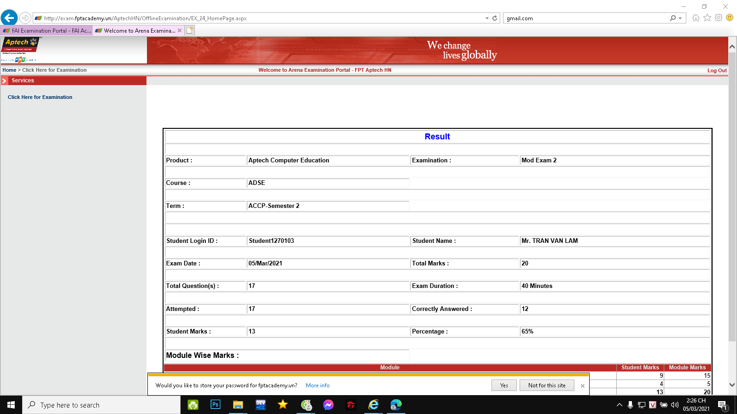Click the battery tray icon
Image resolution: width=737 pixels, height=414 pixels.
click(x=664, y=405)
